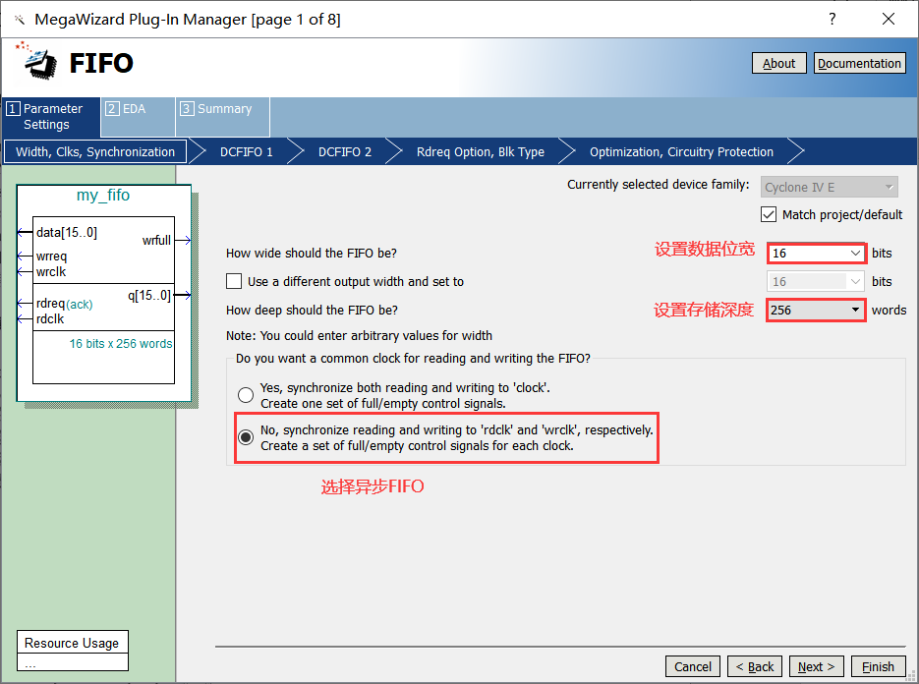This screenshot has width=919, height=684.
Task: Click the Cancel button
Action: pos(693,666)
